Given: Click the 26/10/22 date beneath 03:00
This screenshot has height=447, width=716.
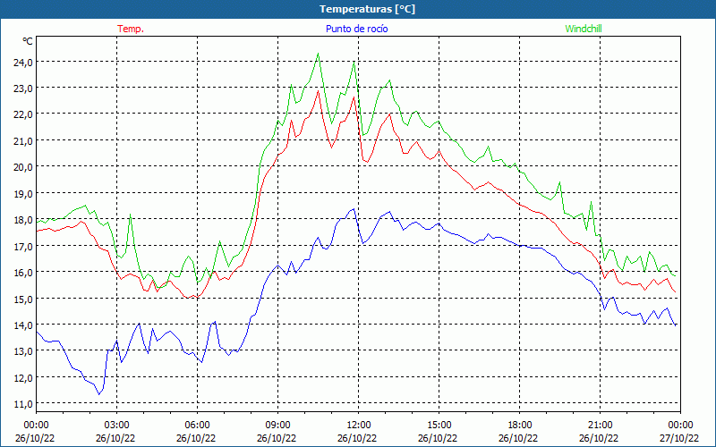Looking at the screenshot, I should 115,438.
